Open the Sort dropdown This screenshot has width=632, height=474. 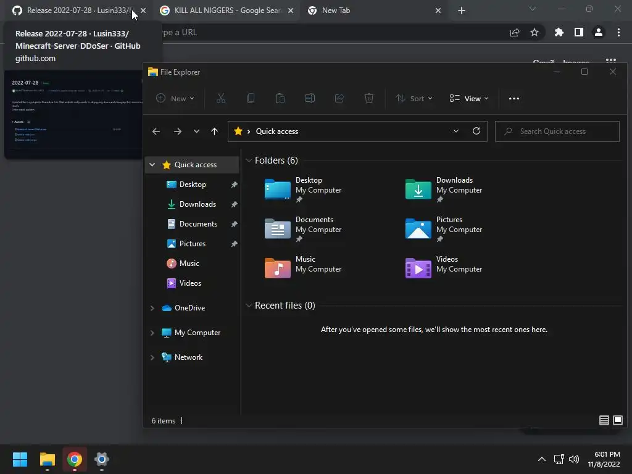(x=414, y=98)
